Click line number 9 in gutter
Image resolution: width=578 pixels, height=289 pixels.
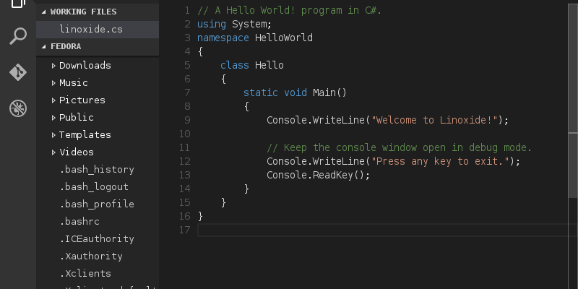(x=187, y=120)
